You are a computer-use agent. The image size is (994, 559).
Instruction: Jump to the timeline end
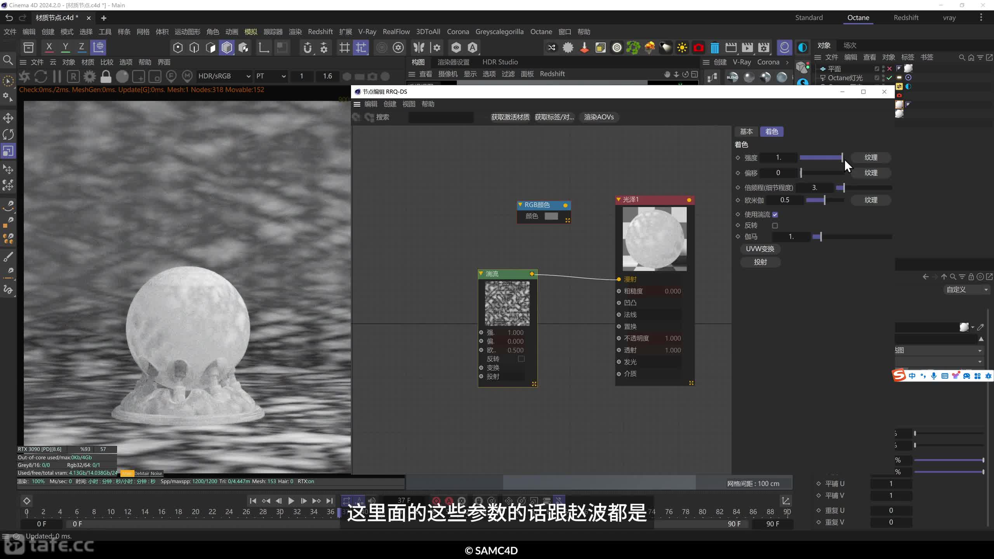(x=329, y=501)
